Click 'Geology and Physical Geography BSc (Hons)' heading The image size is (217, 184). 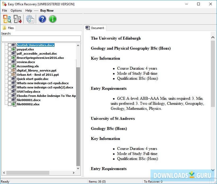point(131,48)
